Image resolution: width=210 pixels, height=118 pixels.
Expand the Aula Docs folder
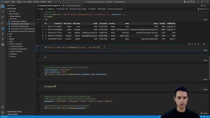click(x=12, y=11)
